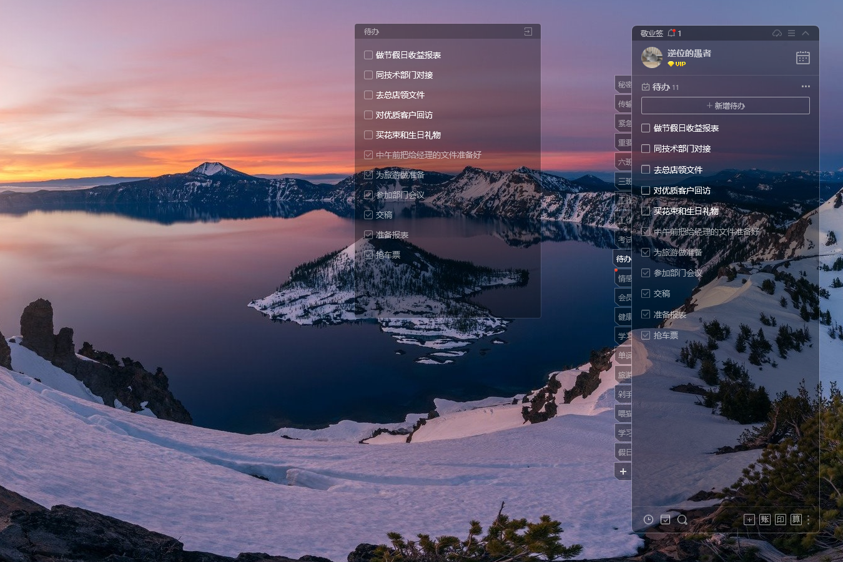Open the 会员 side tab
The width and height of the screenshot is (843, 562).
tap(623, 297)
